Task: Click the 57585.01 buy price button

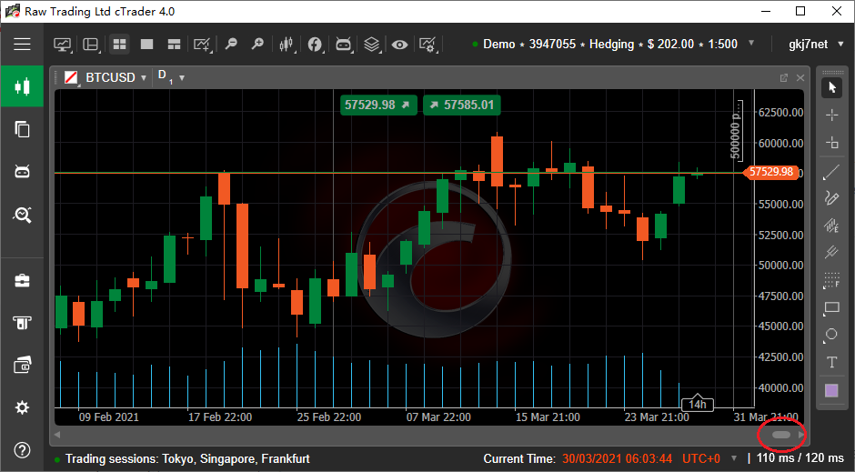Action: point(461,105)
